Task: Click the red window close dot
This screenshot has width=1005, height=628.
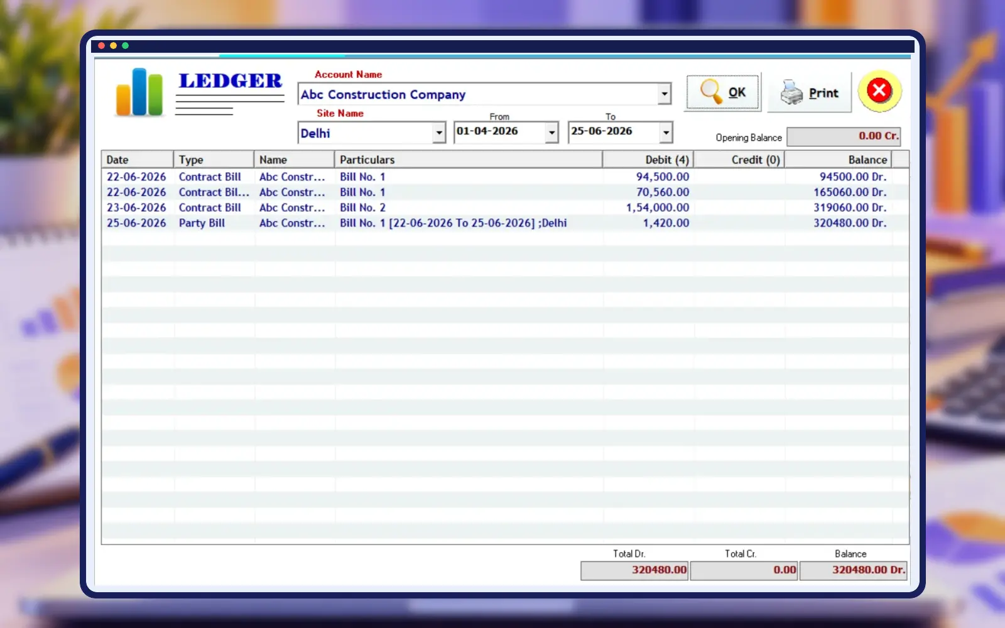Action: (101, 46)
